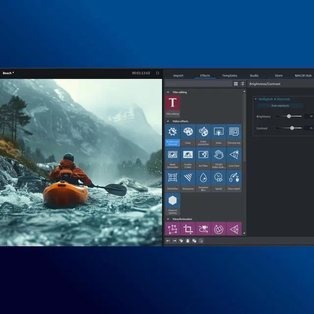The height and width of the screenshot is (314, 314).
Task: Click the copy effects icon in bottom toolbar
Action: pos(194,241)
